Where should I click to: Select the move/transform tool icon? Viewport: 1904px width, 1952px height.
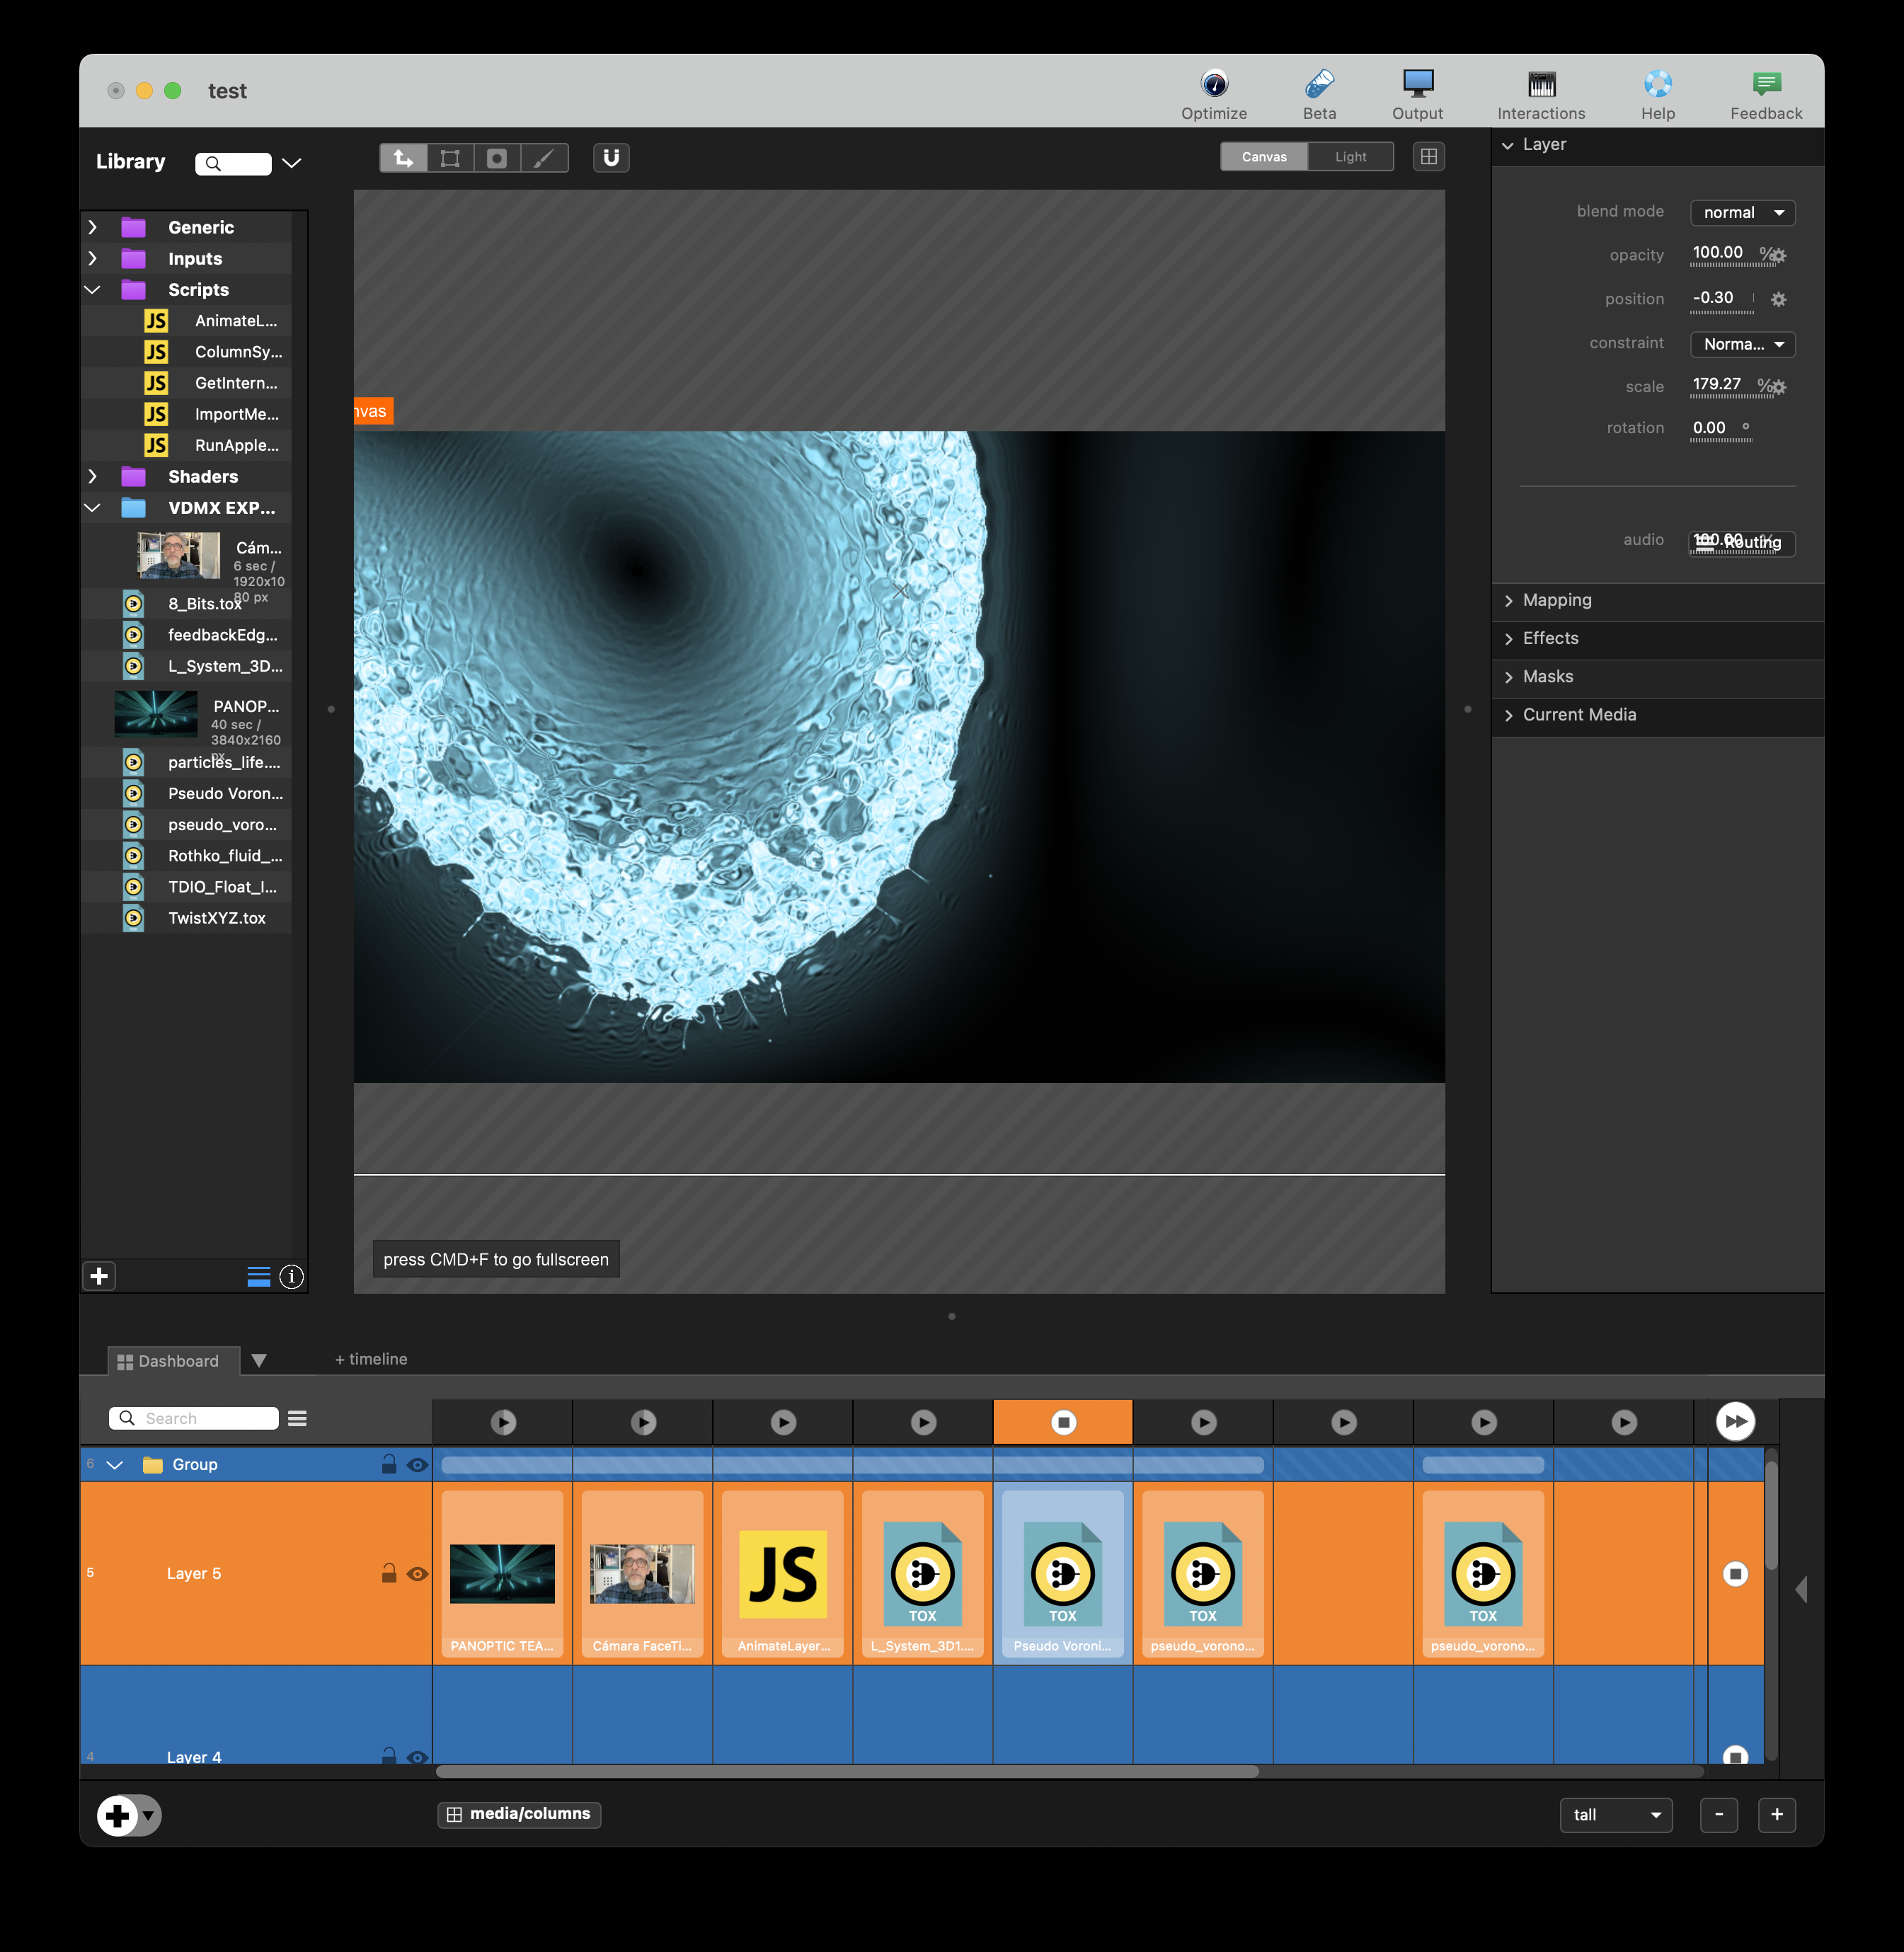click(x=403, y=158)
